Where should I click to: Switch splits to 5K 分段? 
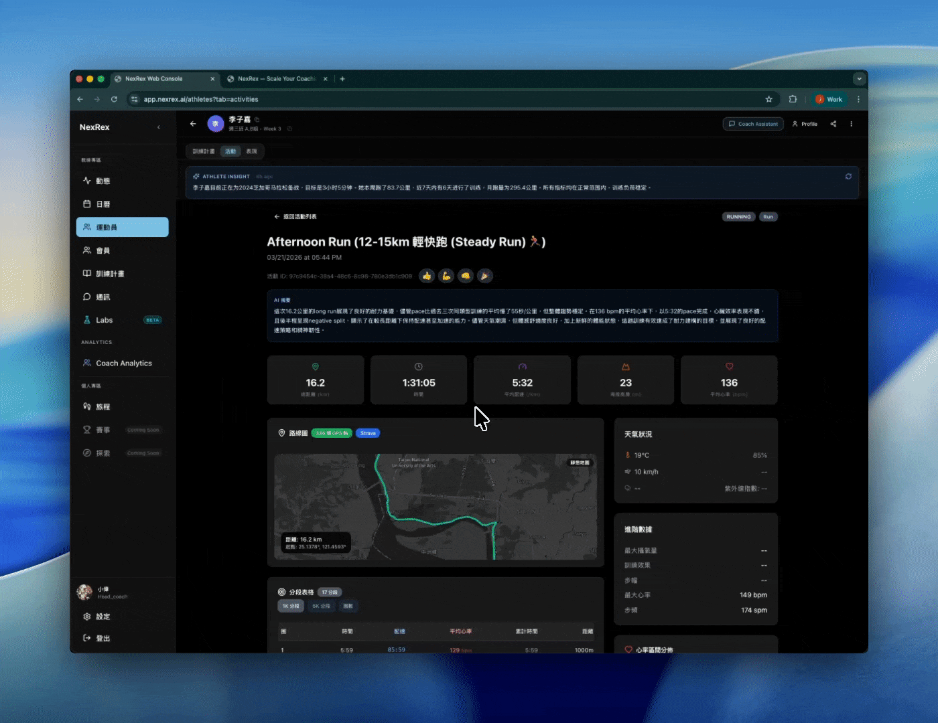coord(321,606)
